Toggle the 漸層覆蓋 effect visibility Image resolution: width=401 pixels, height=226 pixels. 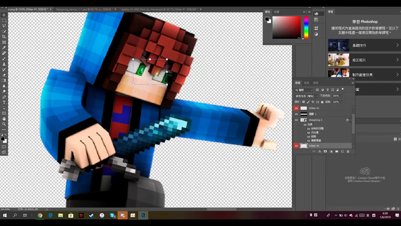(309, 141)
